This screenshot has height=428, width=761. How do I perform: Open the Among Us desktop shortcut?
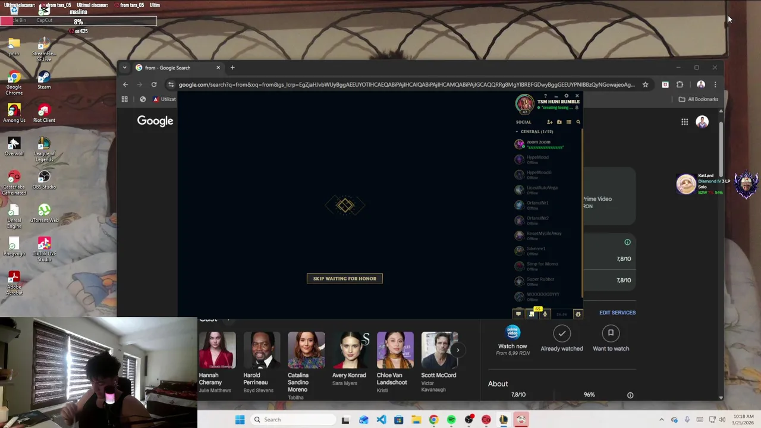click(x=14, y=114)
